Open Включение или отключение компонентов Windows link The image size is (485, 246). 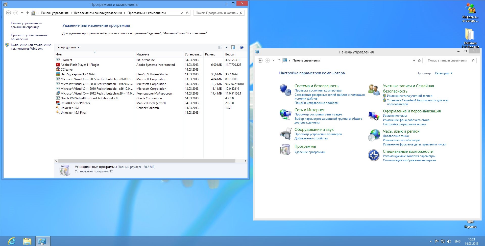tap(31, 47)
